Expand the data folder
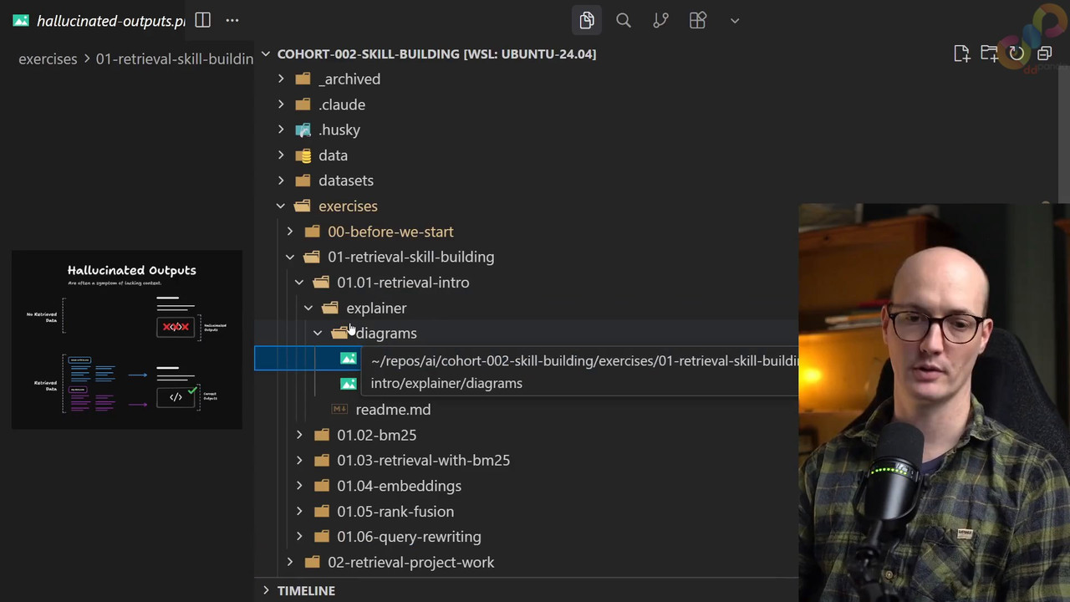 tap(281, 156)
